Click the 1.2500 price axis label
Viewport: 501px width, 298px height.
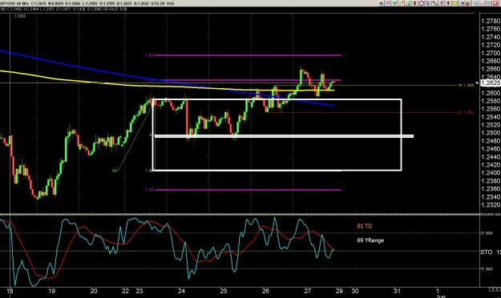[491, 133]
